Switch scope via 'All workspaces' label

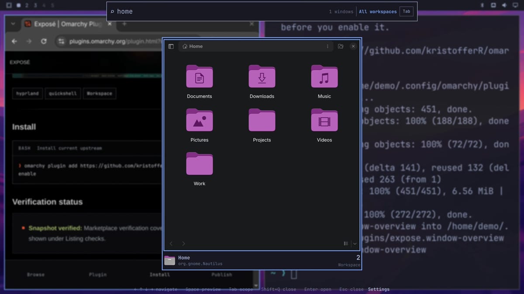coord(378,12)
